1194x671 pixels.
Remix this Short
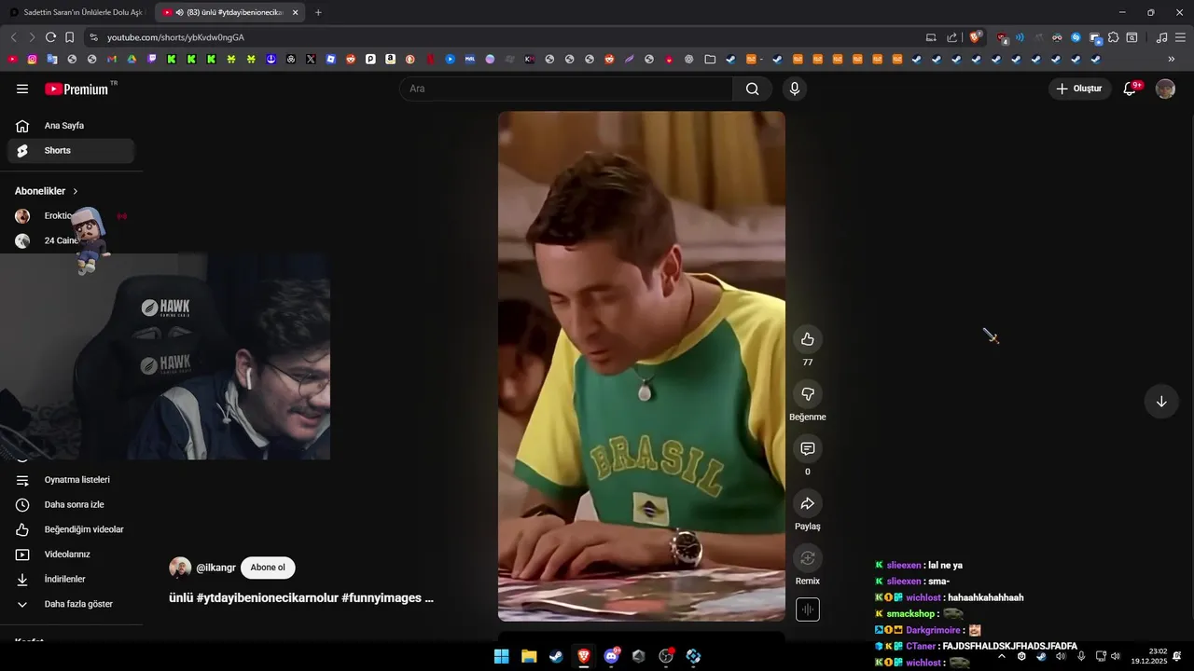pyautogui.click(x=808, y=558)
